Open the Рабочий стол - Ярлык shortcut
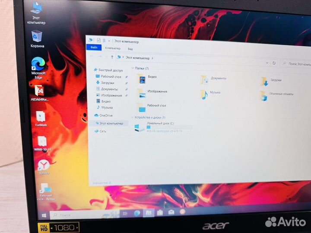This screenshot has width=311, height=233. (x=46, y=192)
